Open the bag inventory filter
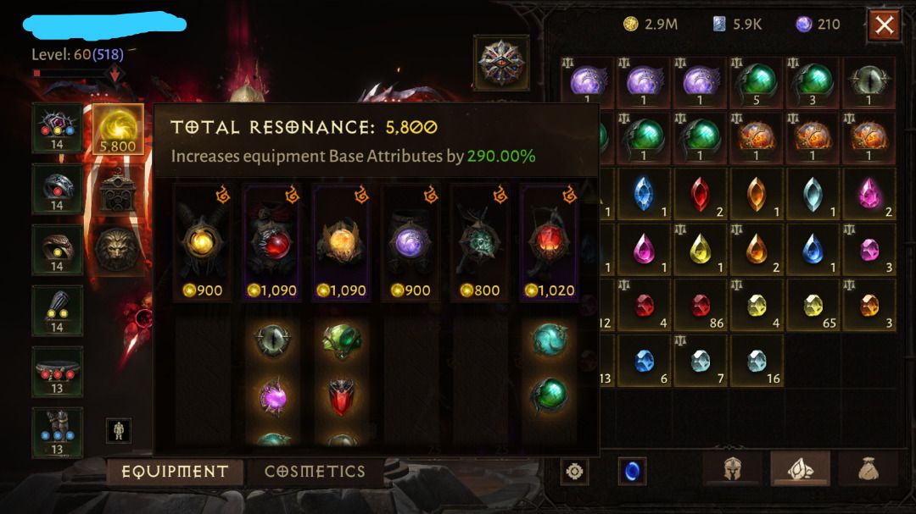916x514 pixels. coord(869,468)
